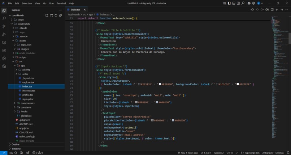Open customize layout icon in title bar

225,3
